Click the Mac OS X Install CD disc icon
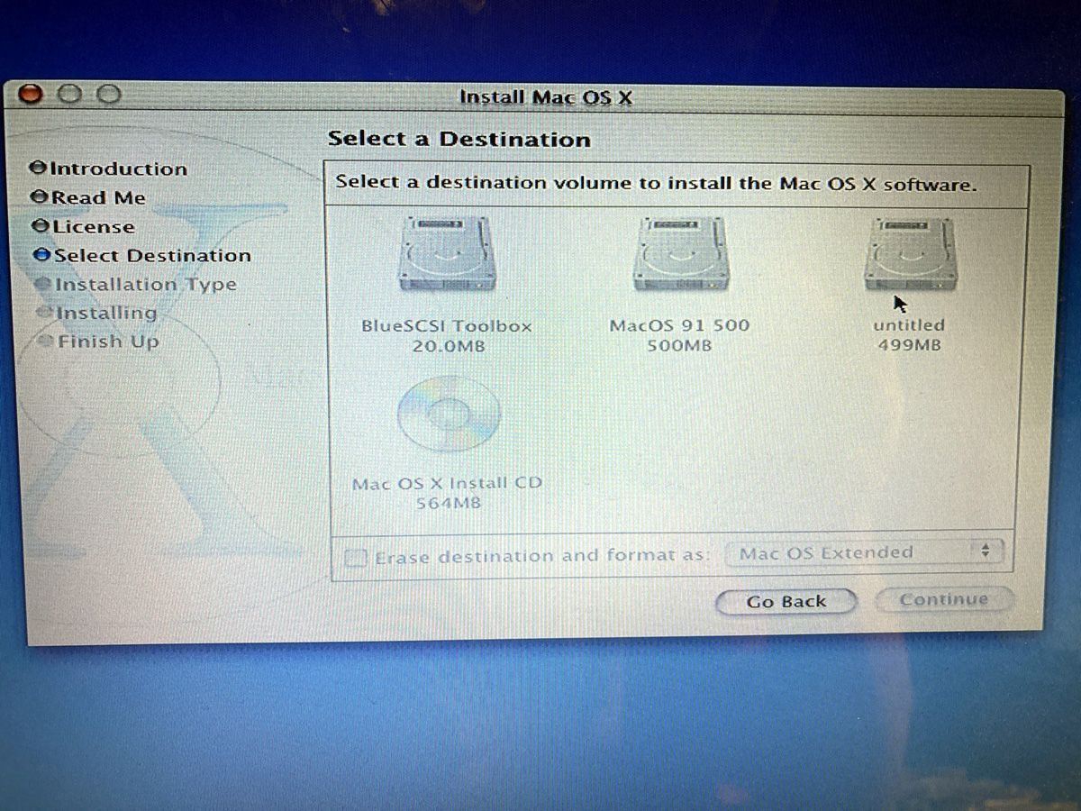 [447, 413]
